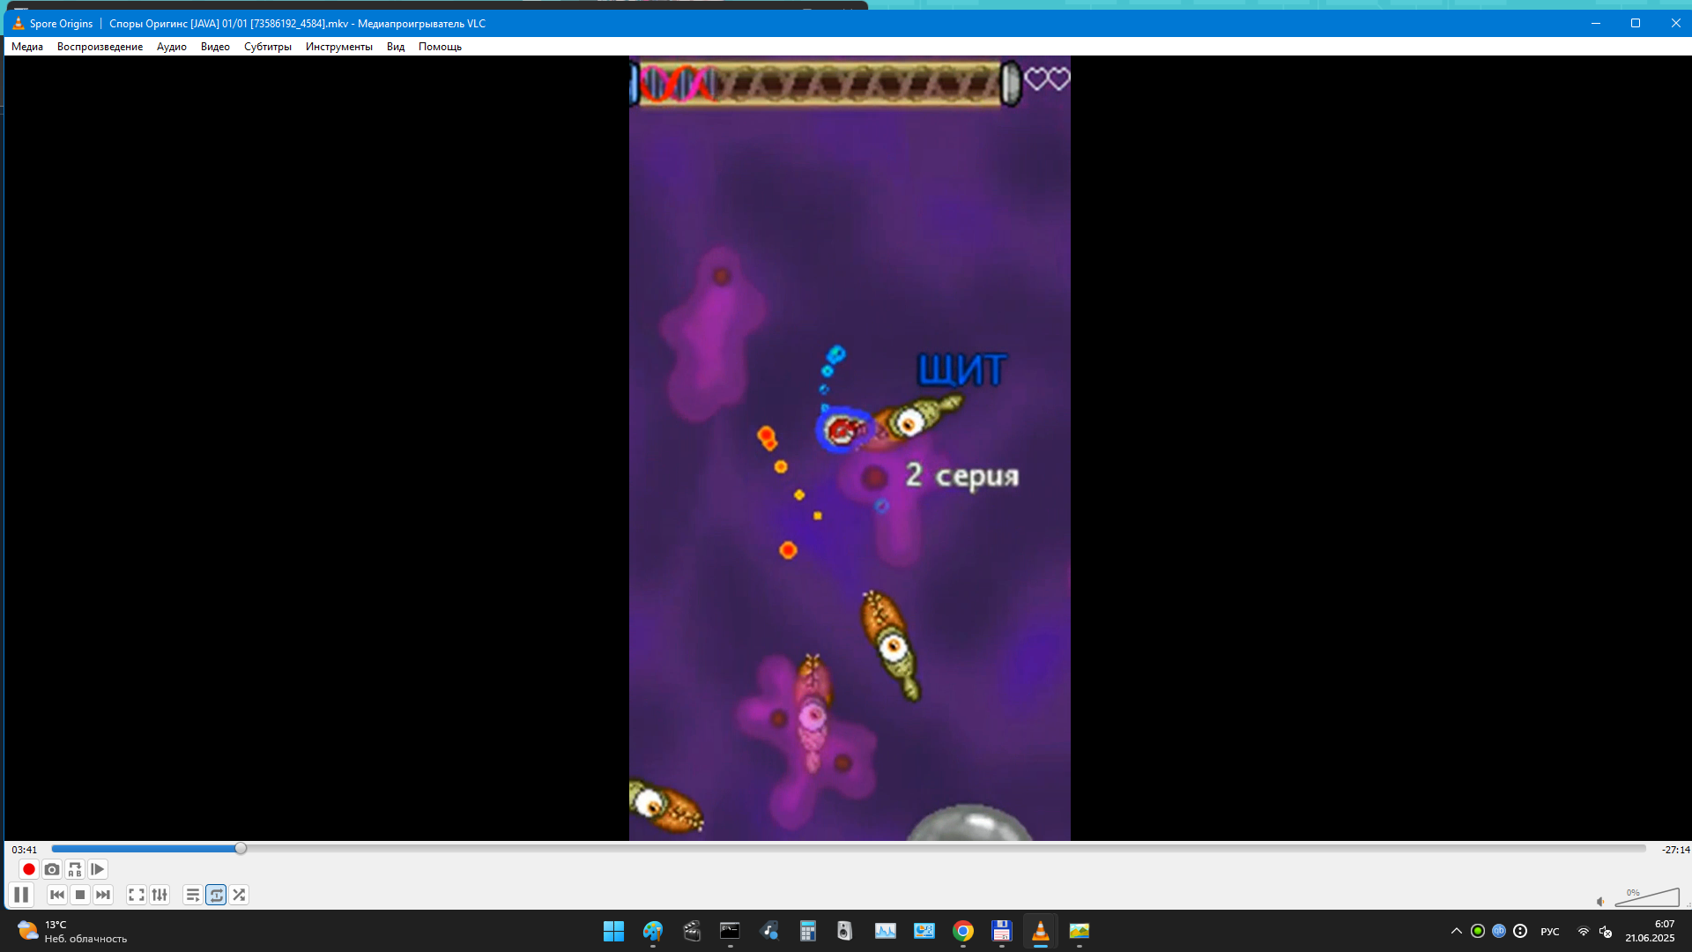Click the remaining time label -27:14
The image size is (1692, 952).
[1674, 850]
